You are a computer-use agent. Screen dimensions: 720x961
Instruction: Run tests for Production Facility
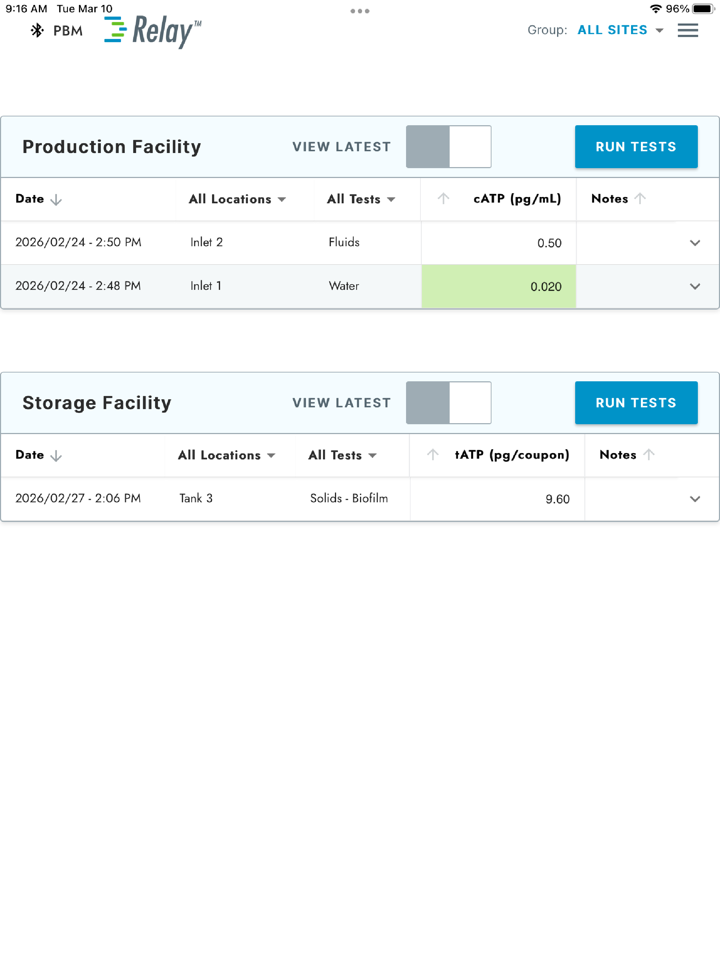pos(636,147)
